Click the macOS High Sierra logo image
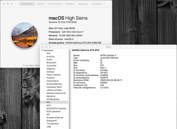This screenshot has height=129, width=177. 24,35
